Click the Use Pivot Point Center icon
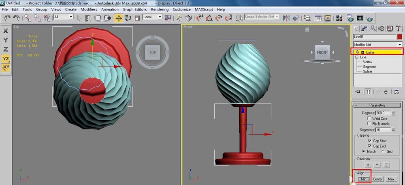This screenshot has height=185, width=405. coord(168,18)
